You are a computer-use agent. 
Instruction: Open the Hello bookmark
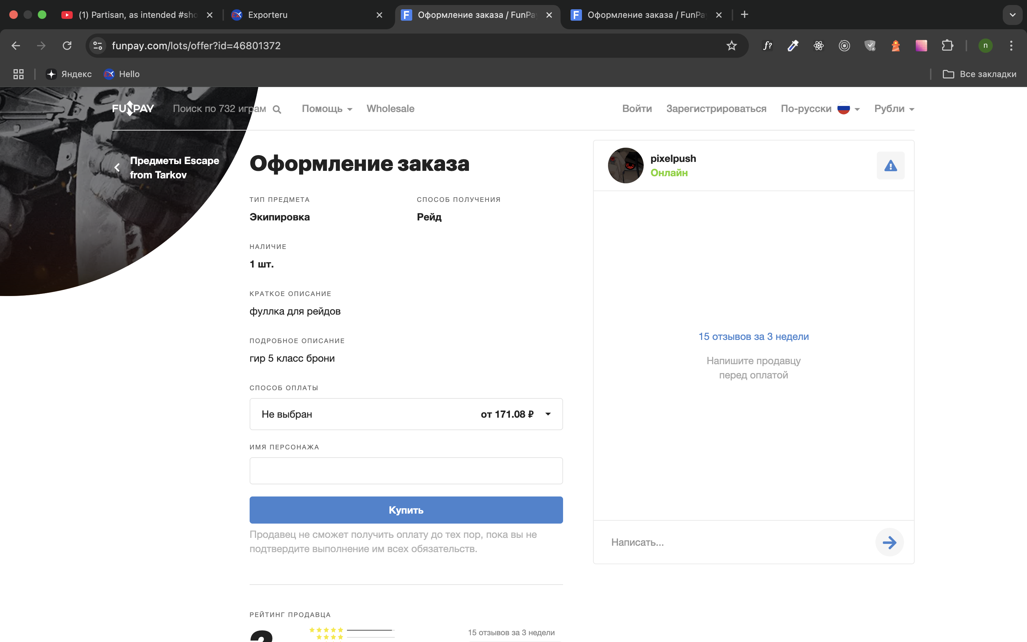[122, 74]
